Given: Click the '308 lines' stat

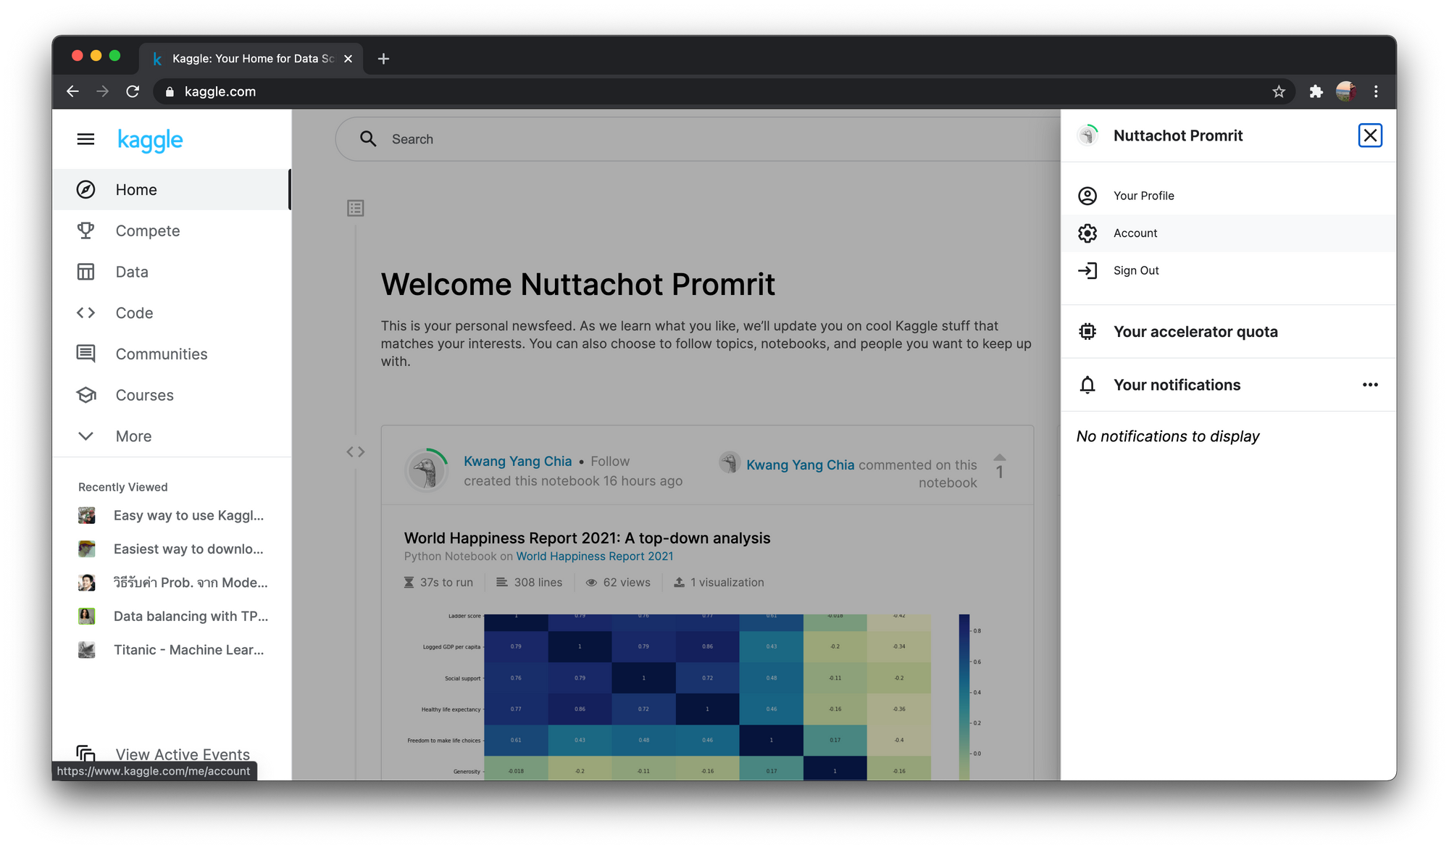Looking at the screenshot, I should tap(529, 583).
